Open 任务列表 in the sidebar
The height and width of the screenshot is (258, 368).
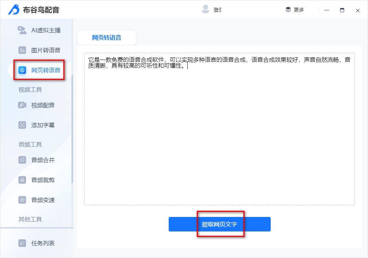tap(43, 243)
